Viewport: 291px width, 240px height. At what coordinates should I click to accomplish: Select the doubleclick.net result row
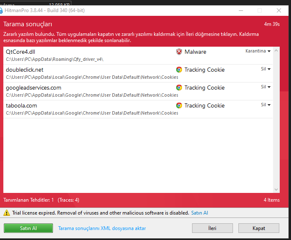click(x=84, y=73)
